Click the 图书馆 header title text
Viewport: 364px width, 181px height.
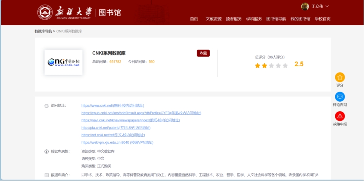(110, 13)
